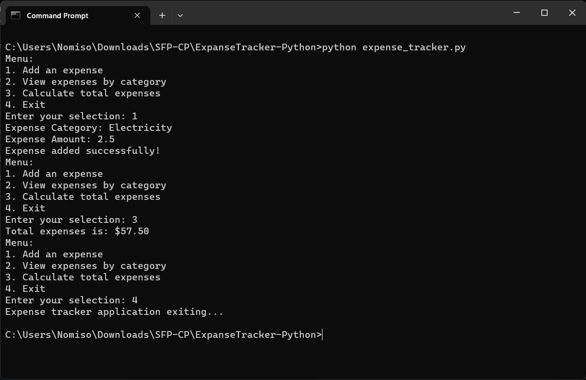This screenshot has height=380, width=586.
Task: Select the Command Prompt tab
Action: point(58,15)
